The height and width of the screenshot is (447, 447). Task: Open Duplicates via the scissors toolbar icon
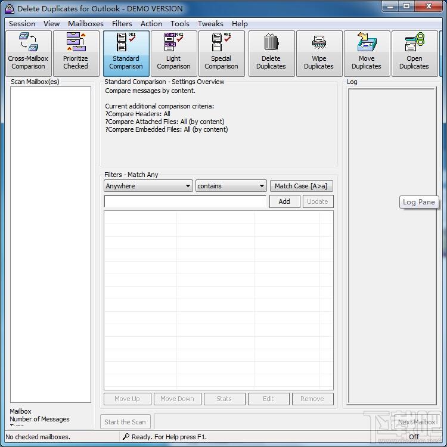(414, 54)
